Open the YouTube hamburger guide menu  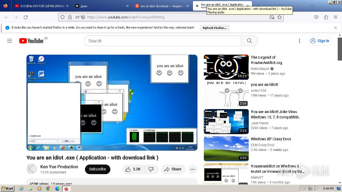10,41
